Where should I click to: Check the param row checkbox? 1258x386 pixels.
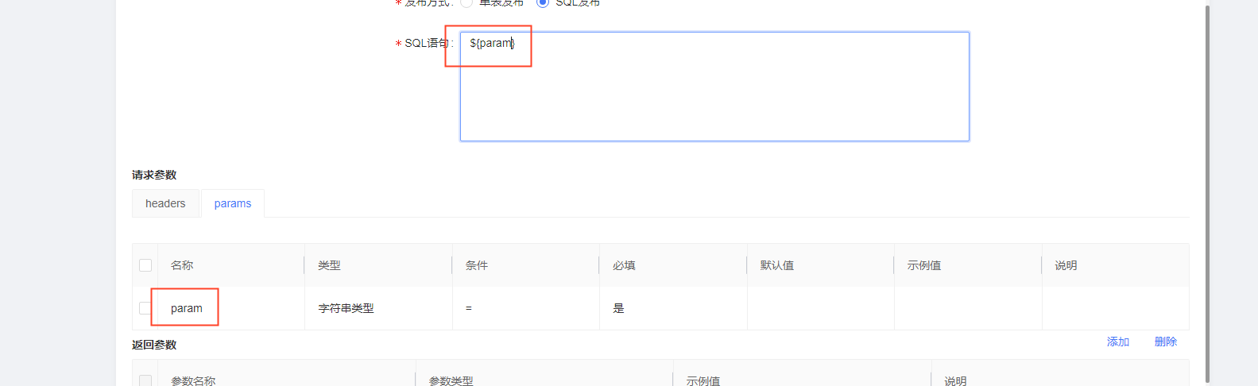tap(144, 308)
